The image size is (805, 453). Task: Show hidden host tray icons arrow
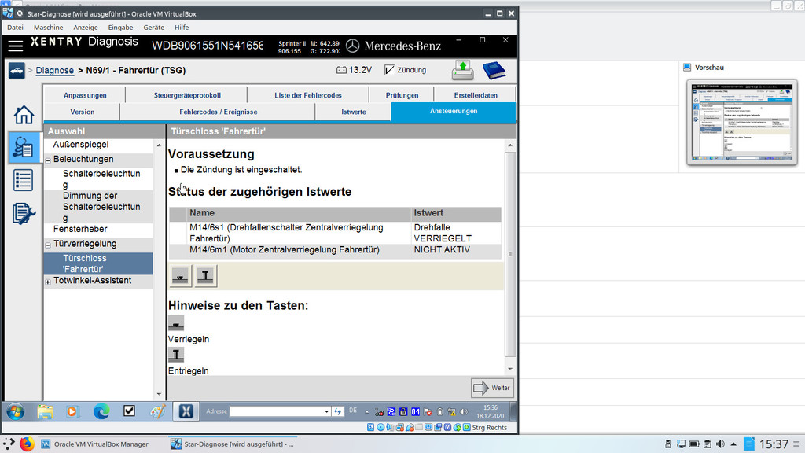(x=733, y=444)
